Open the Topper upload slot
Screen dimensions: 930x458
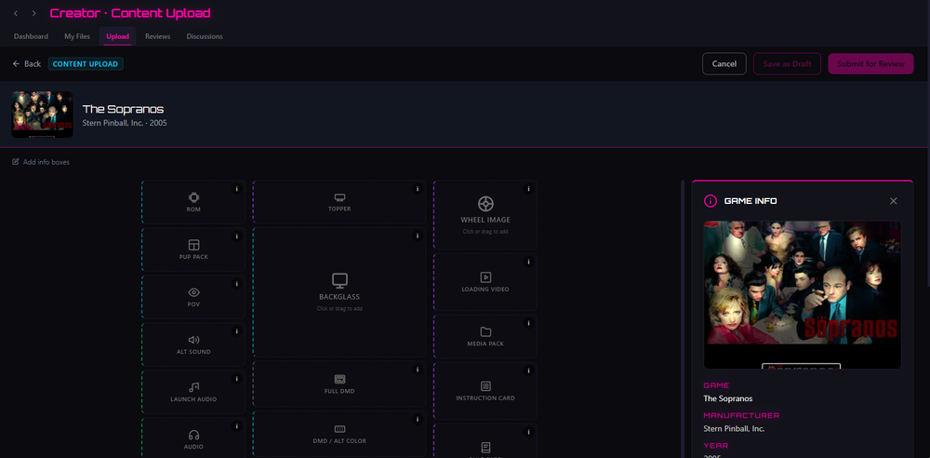point(339,202)
